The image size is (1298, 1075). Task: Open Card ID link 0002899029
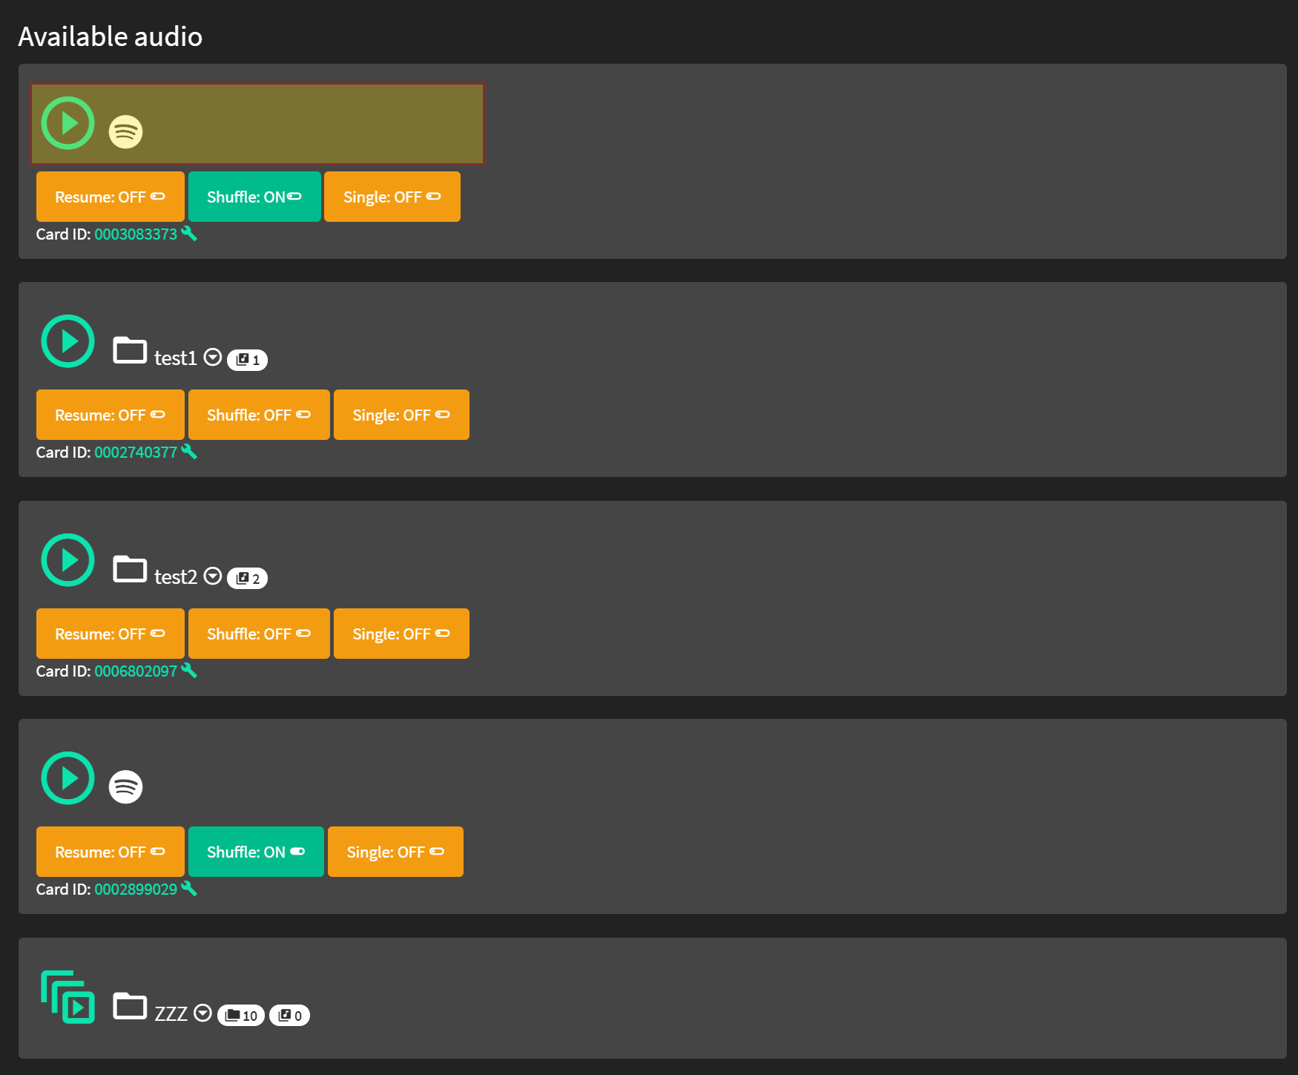[x=136, y=889]
